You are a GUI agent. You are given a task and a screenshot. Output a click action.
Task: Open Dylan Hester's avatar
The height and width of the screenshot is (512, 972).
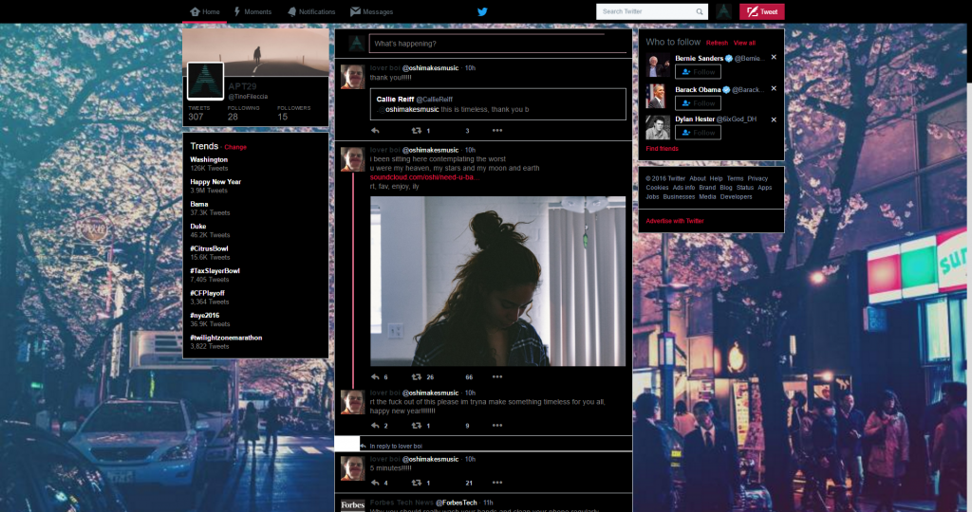(x=658, y=127)
